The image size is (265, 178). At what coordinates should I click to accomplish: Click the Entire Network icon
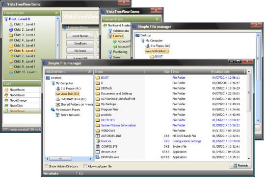[58, 115]
